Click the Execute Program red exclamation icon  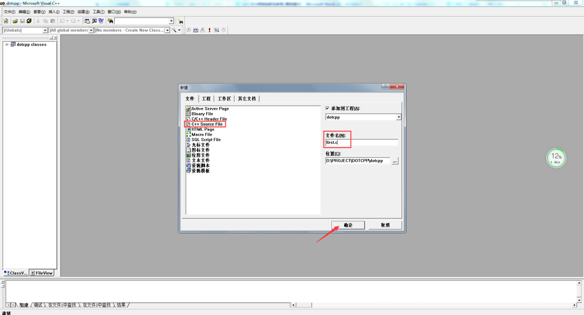209,30
